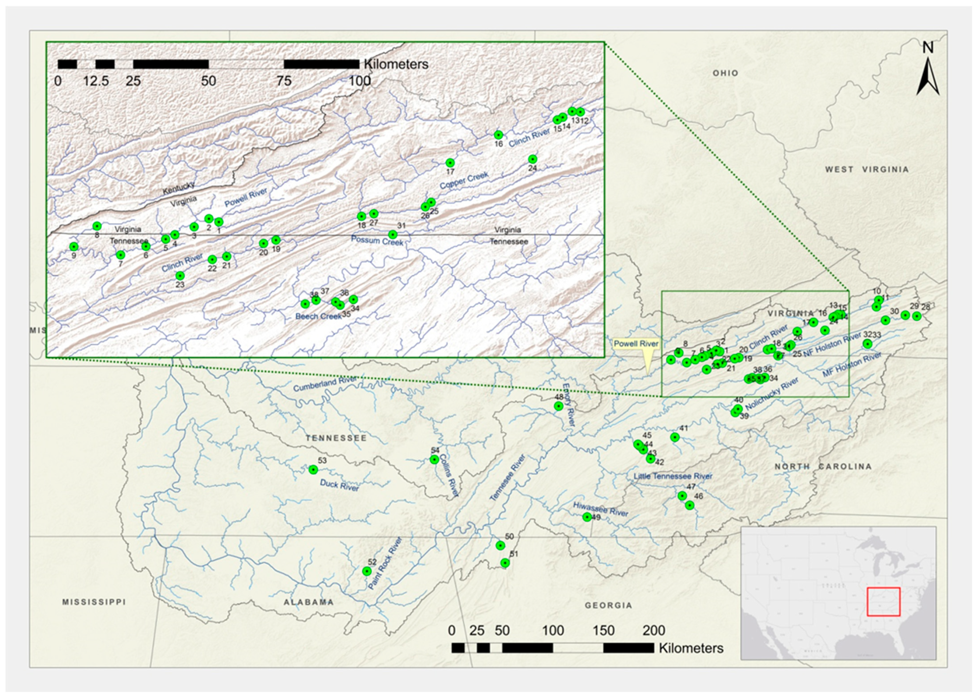Click the Little Tennessee River label
Screen dimensions: 977x698
click(673, 476)
